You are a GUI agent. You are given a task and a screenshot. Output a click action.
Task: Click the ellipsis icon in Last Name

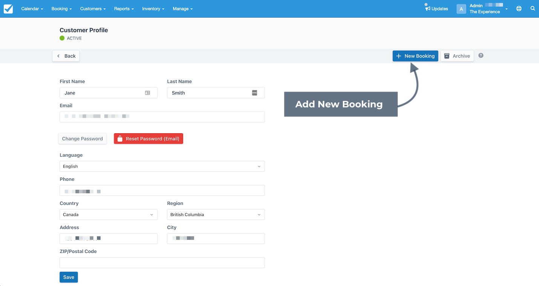(255, 93)
